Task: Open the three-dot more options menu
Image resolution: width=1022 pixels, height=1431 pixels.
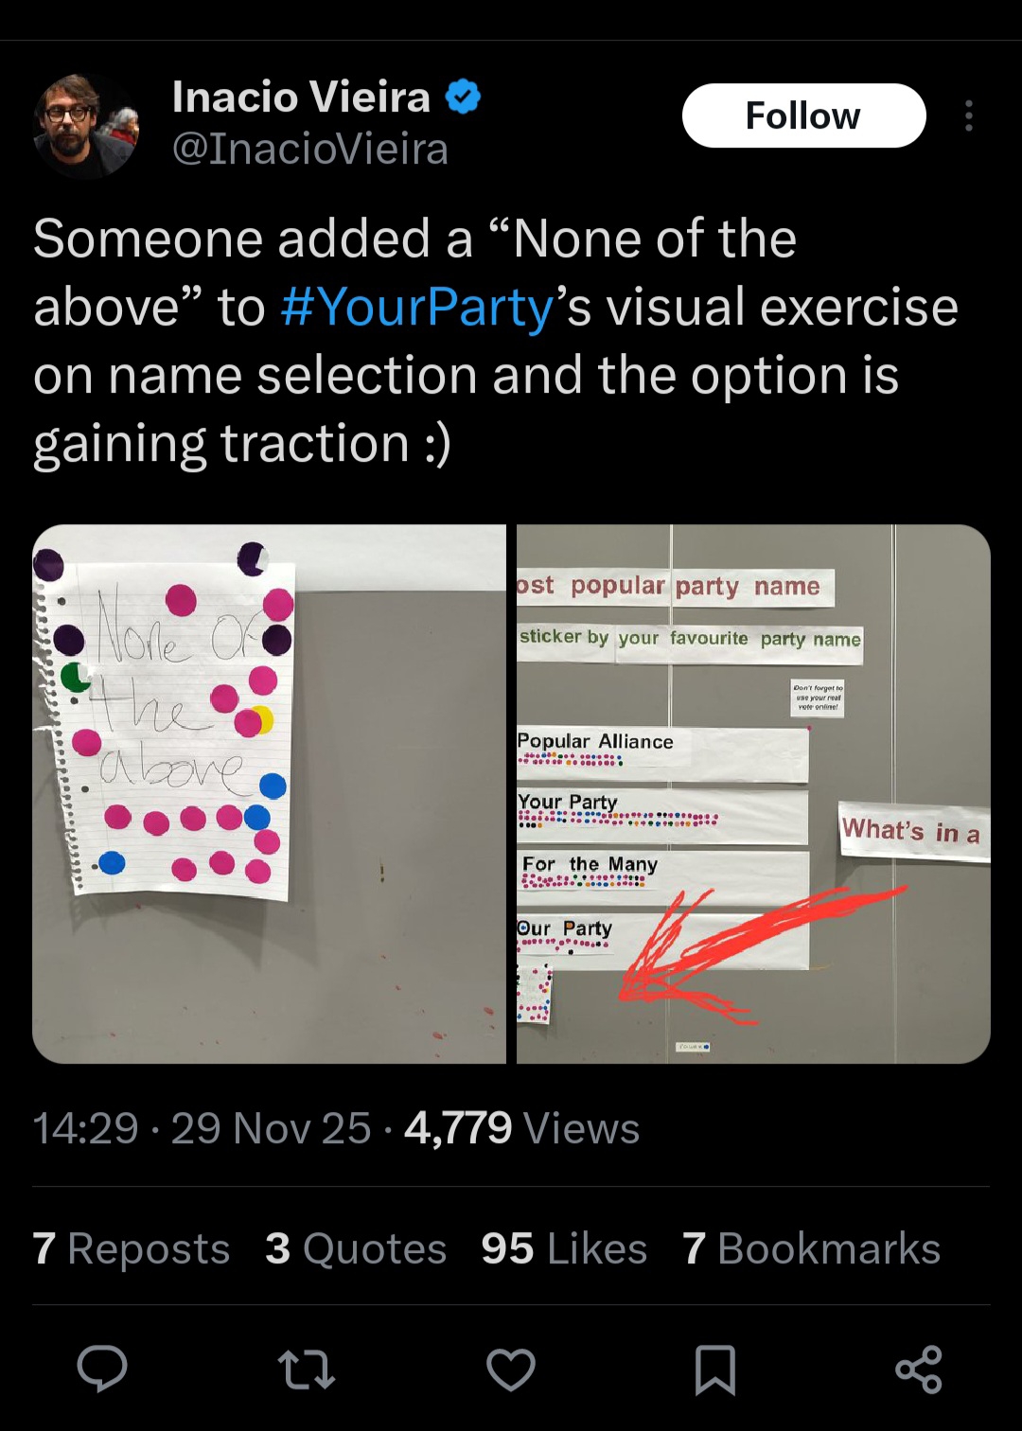Action: (968, 115)
